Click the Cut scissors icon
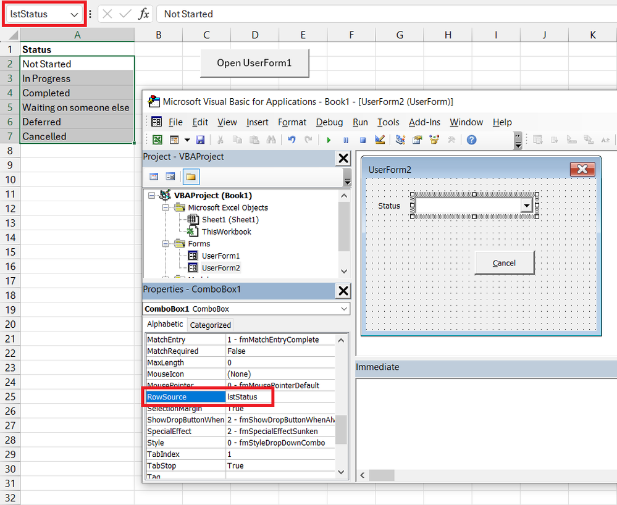The width and height of the screenshot is (617, 505). [x=220, y=140]
